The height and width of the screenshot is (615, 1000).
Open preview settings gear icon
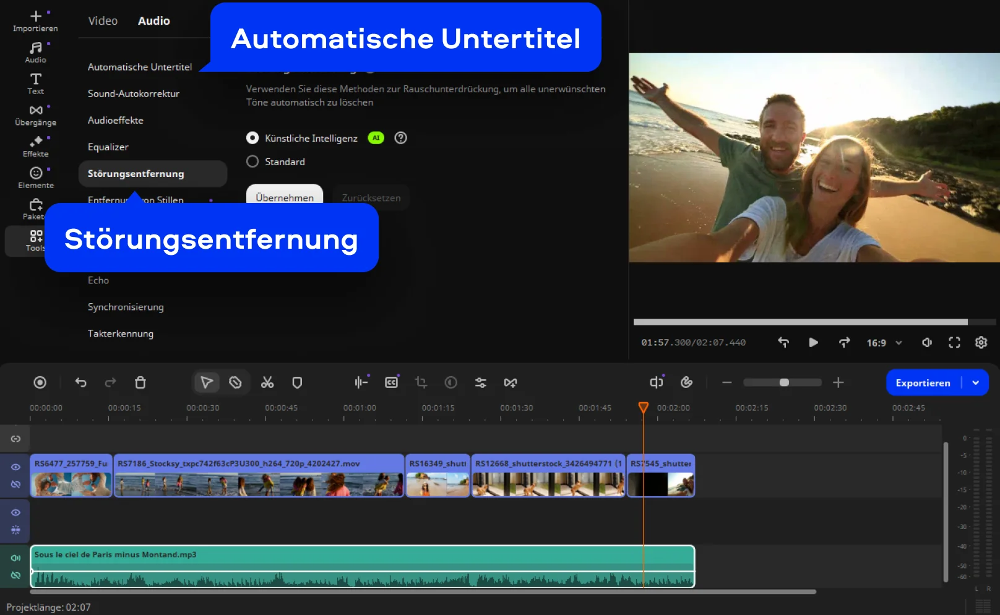click(981, 342)
